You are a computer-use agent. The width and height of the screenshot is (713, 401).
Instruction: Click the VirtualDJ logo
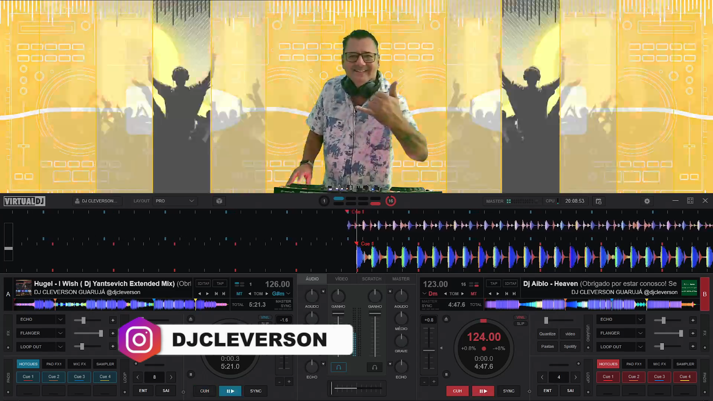tap(25, 201)
